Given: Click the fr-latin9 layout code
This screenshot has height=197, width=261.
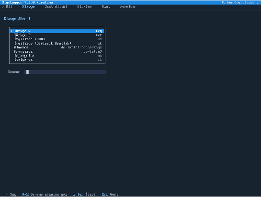Looking at the screenshot, I should tap(92, 51).
